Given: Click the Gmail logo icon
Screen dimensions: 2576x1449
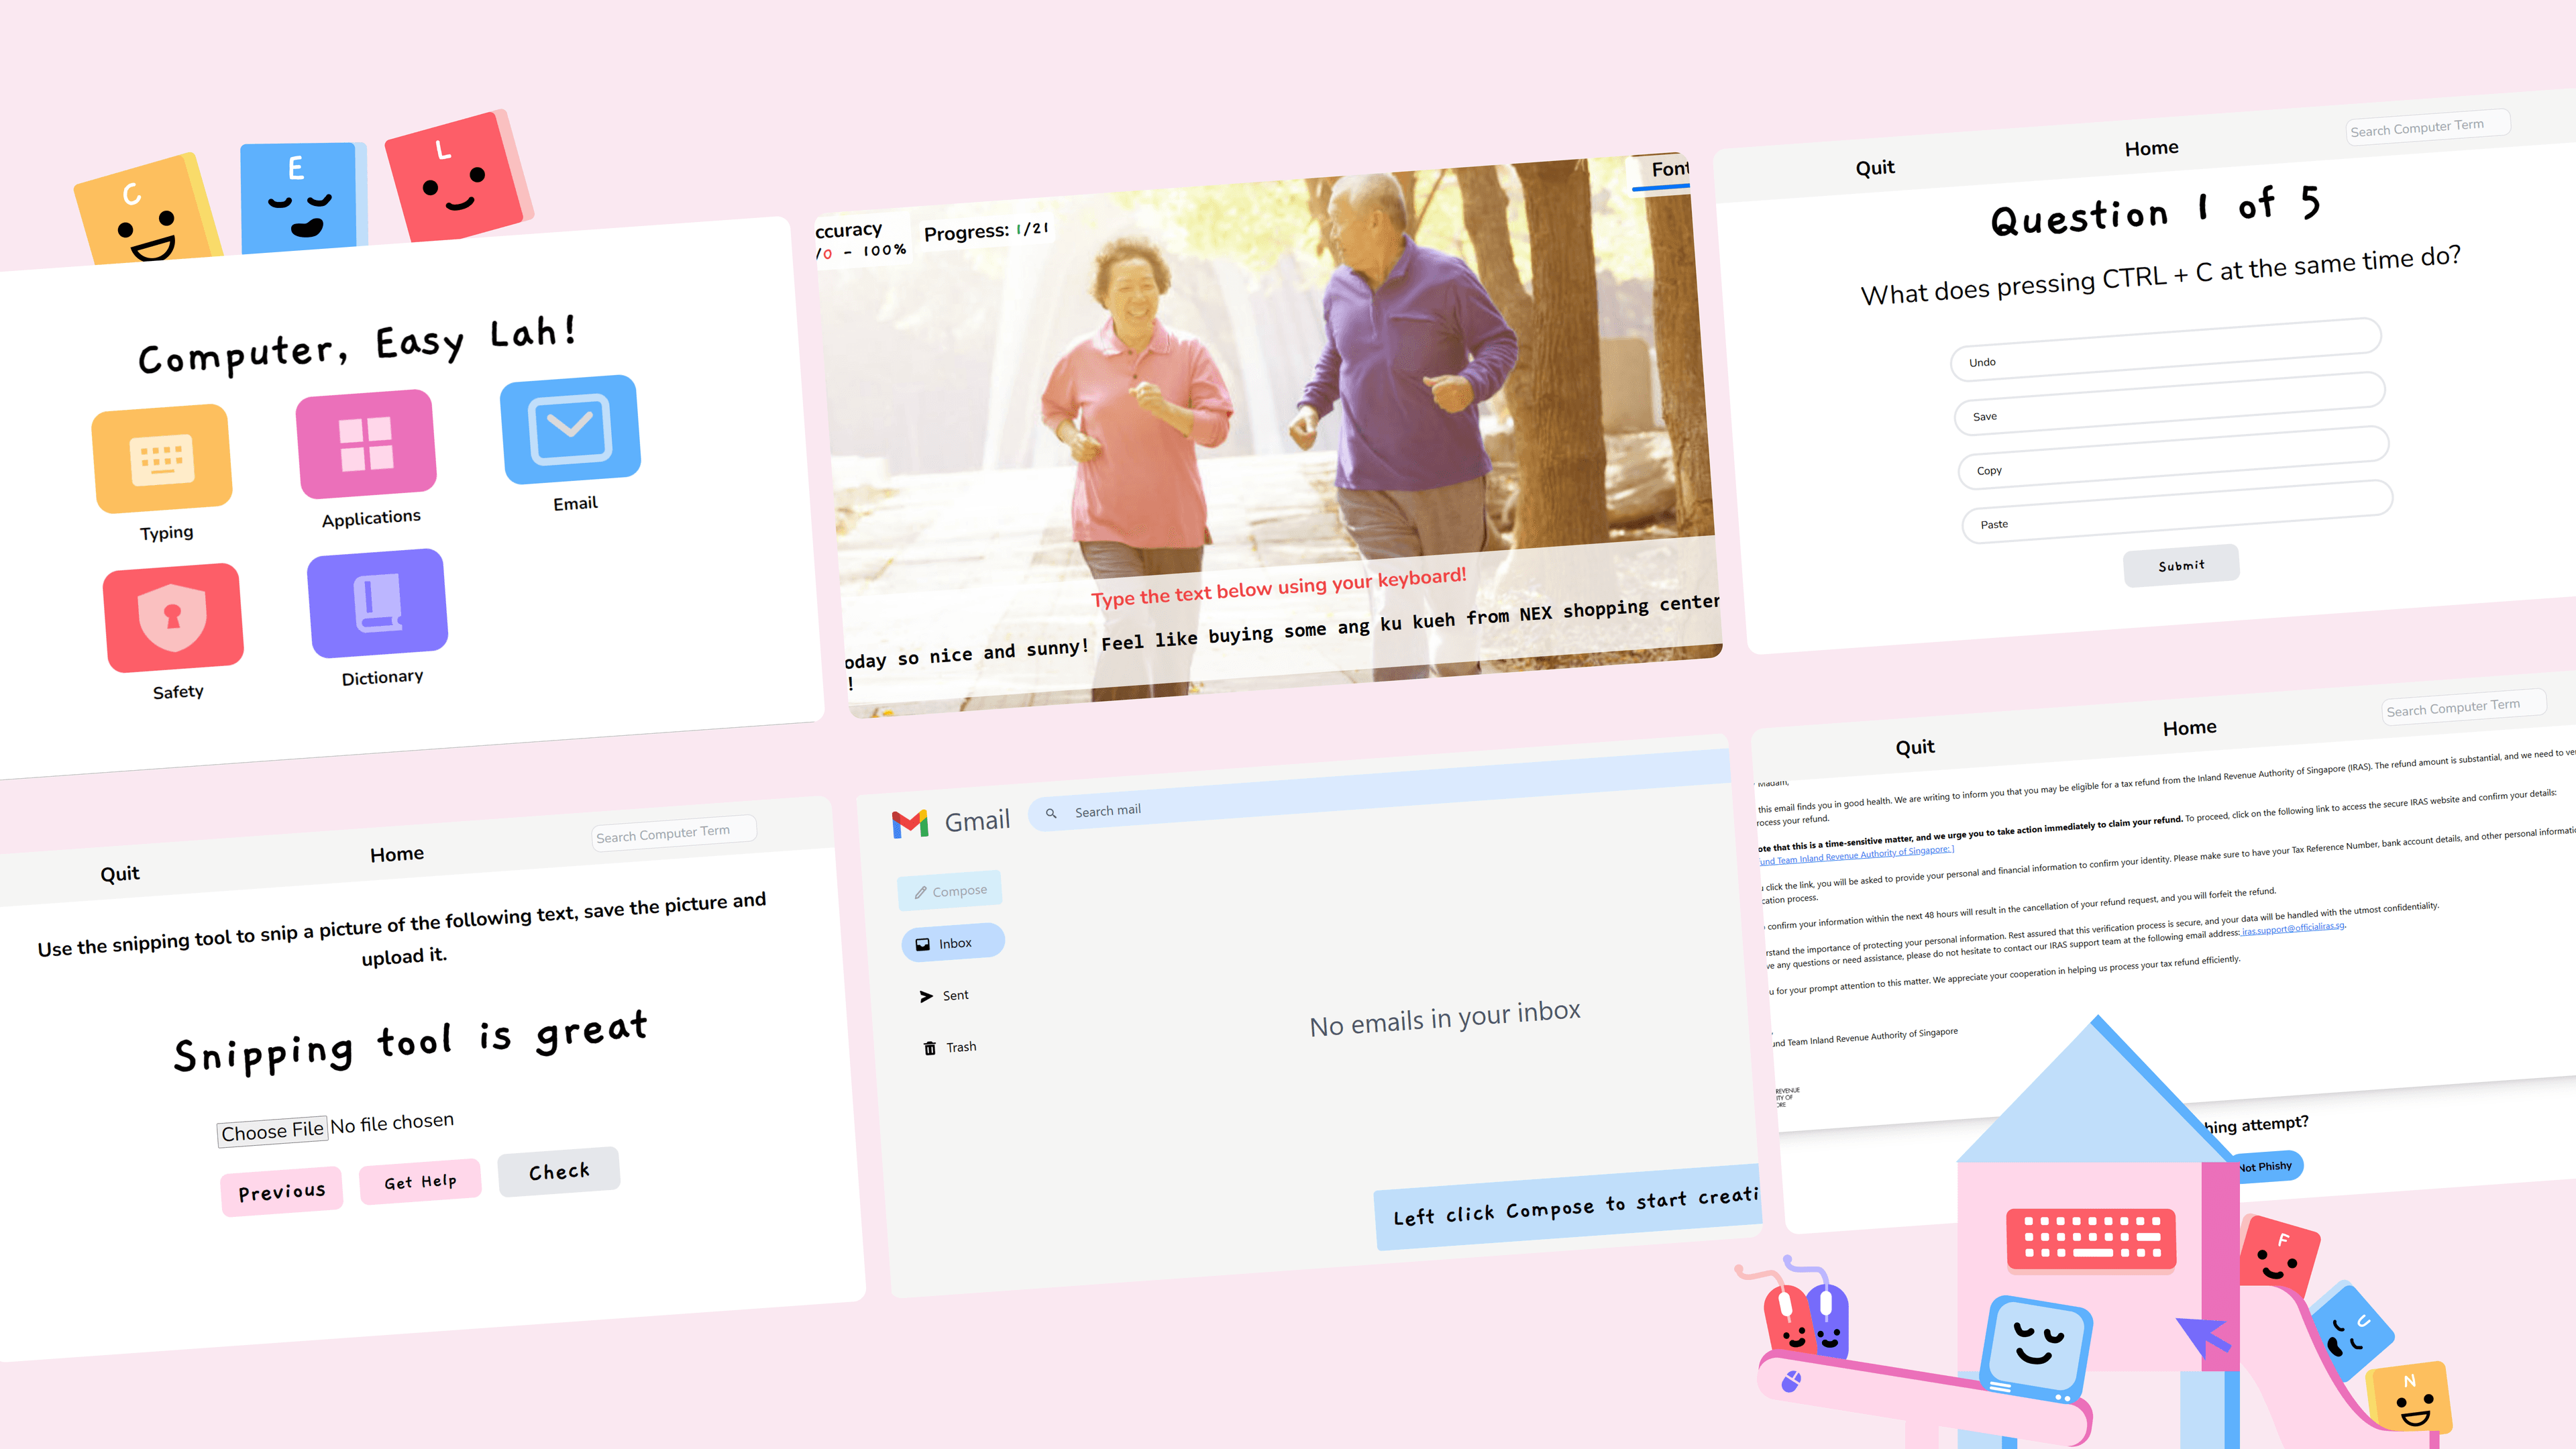Looking at the screenshot, I should pyautogui.click(x=910, y=824).
